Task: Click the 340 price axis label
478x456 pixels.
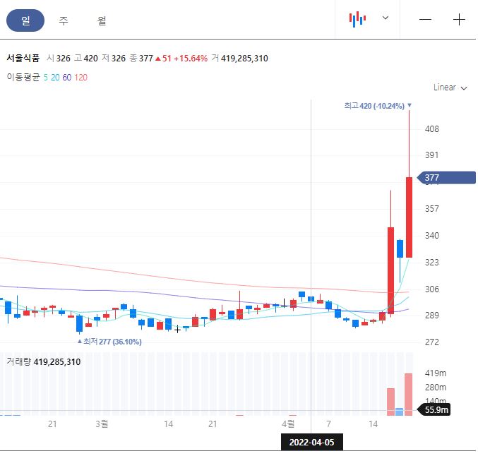Action: pyautogui.click(x=432, y=236)
